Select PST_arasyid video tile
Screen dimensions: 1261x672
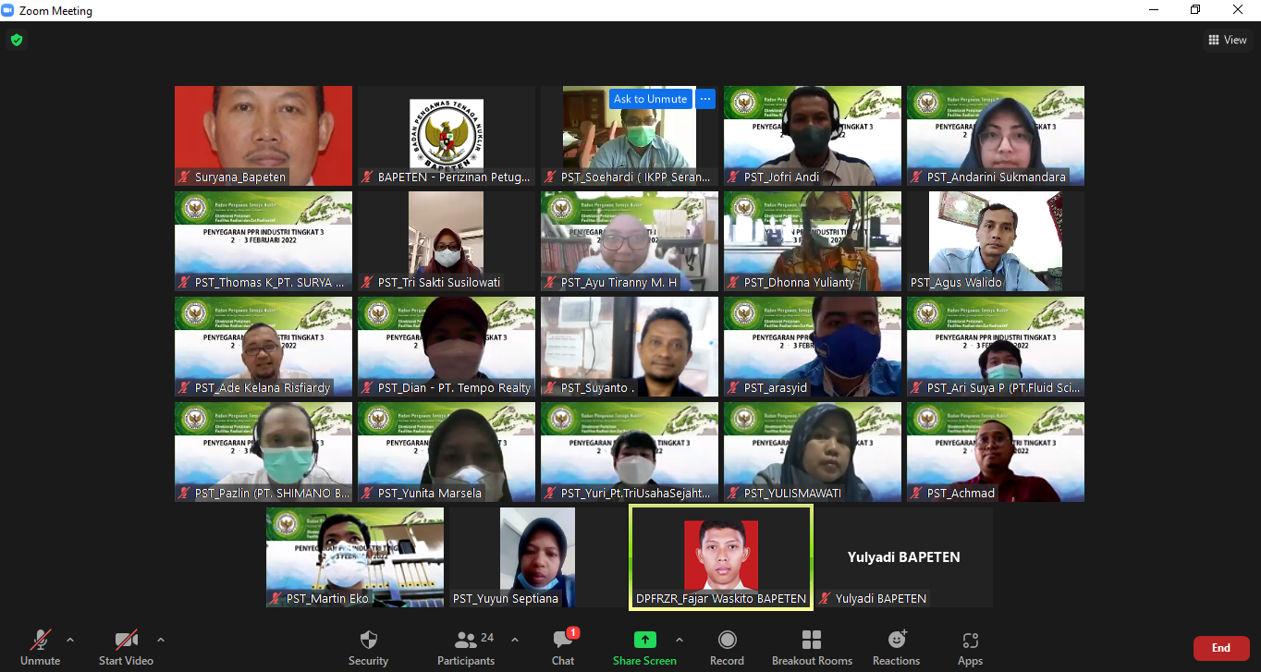point(813,347)
